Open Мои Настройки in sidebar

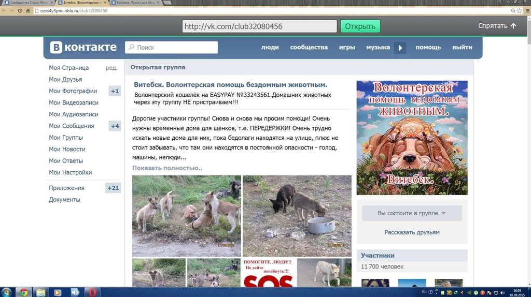70,172
